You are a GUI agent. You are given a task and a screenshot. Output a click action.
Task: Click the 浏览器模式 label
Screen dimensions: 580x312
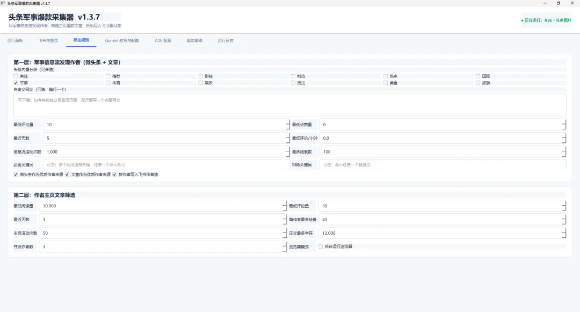(299, 247)
